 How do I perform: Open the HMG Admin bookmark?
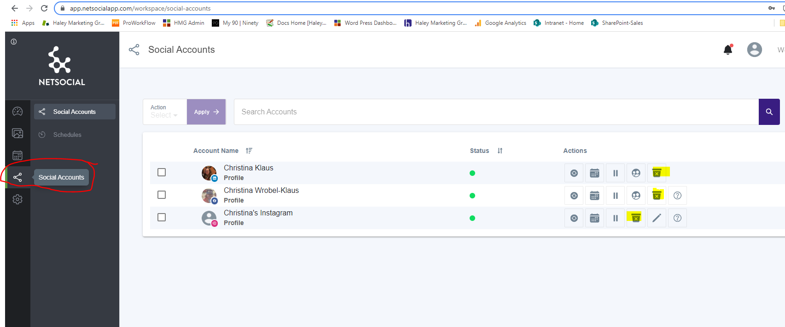pyautogui.click(x=184, y=23)
